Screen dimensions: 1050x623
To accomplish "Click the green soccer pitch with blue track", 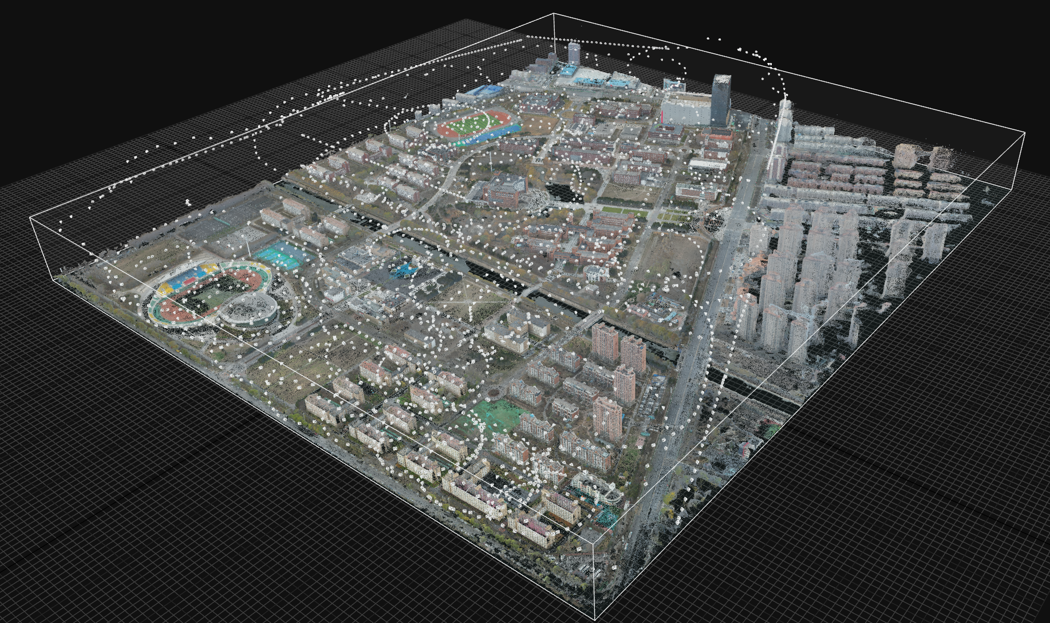I will coord(475,126).
